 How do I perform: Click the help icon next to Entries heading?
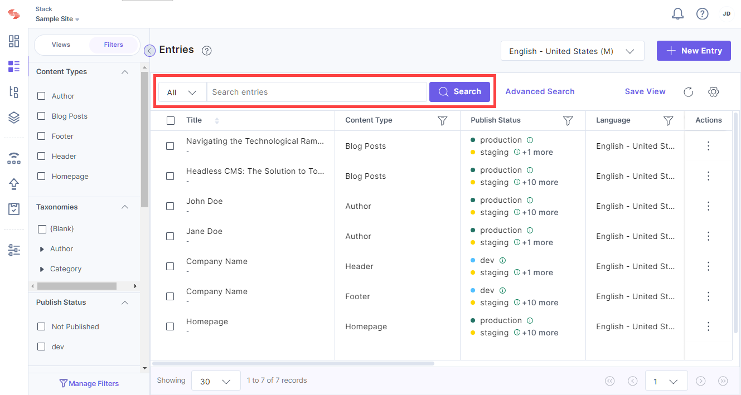coord(206,51)
